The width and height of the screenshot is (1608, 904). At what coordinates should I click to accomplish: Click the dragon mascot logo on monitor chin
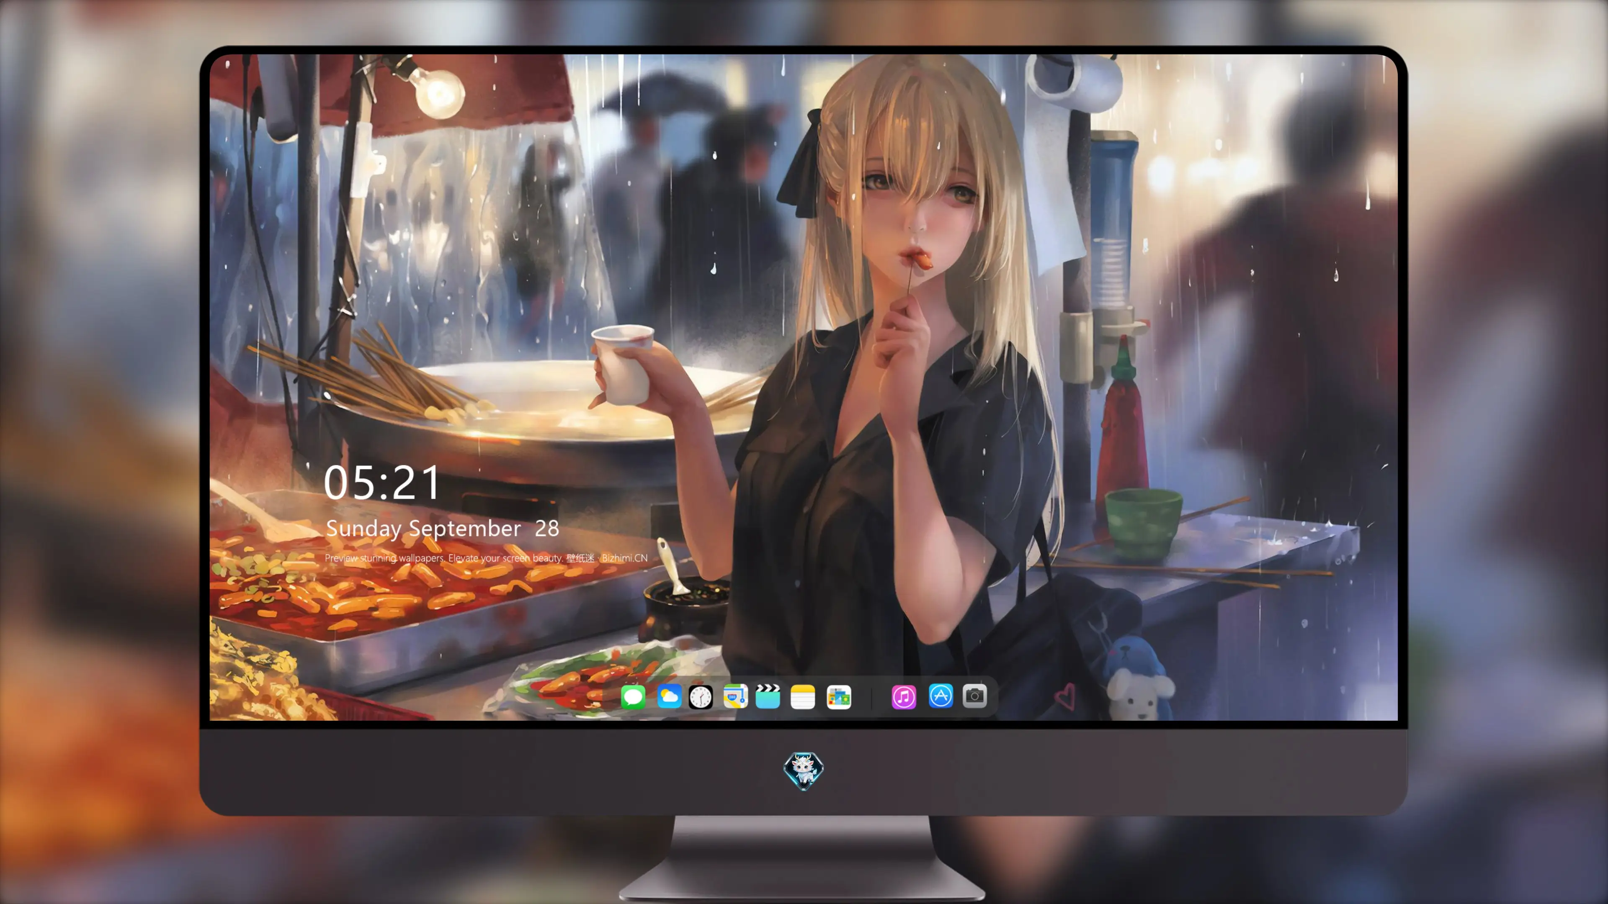tap(804, 770)
